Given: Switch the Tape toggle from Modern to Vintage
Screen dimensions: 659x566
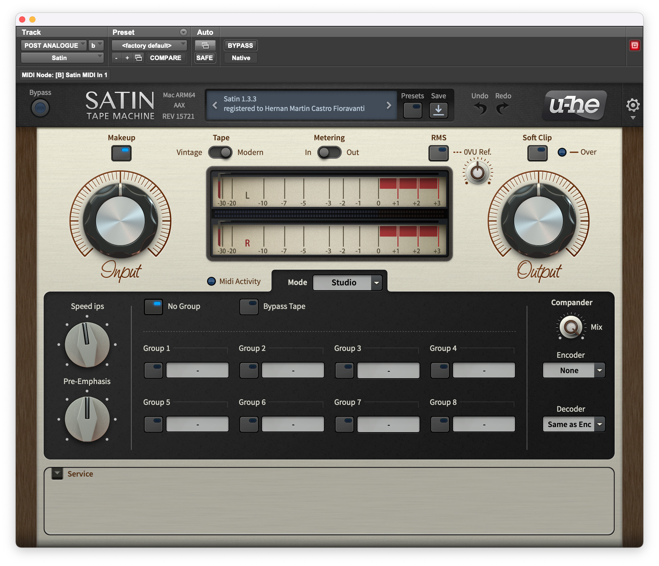Looking at the screenshot, I should [216, 152].
